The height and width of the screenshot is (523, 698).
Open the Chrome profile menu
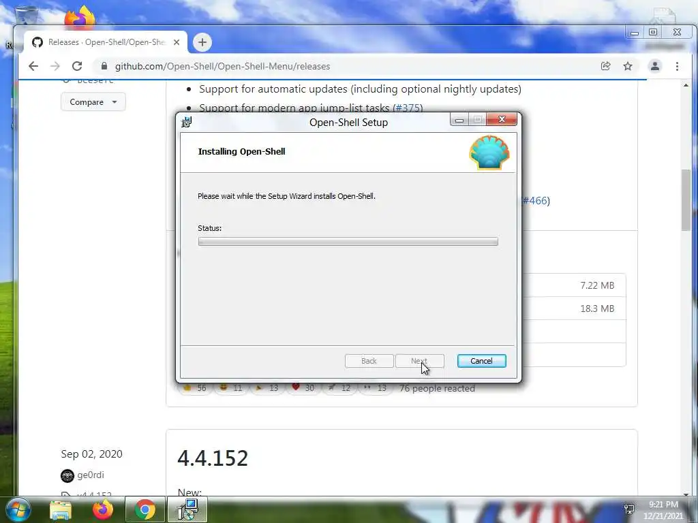(655, 66)
